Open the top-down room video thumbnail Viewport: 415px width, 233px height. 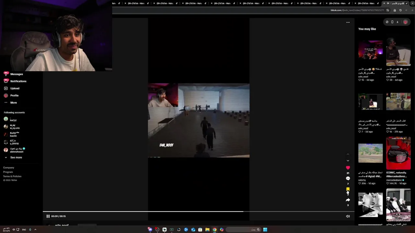click(x=398, y=101)
